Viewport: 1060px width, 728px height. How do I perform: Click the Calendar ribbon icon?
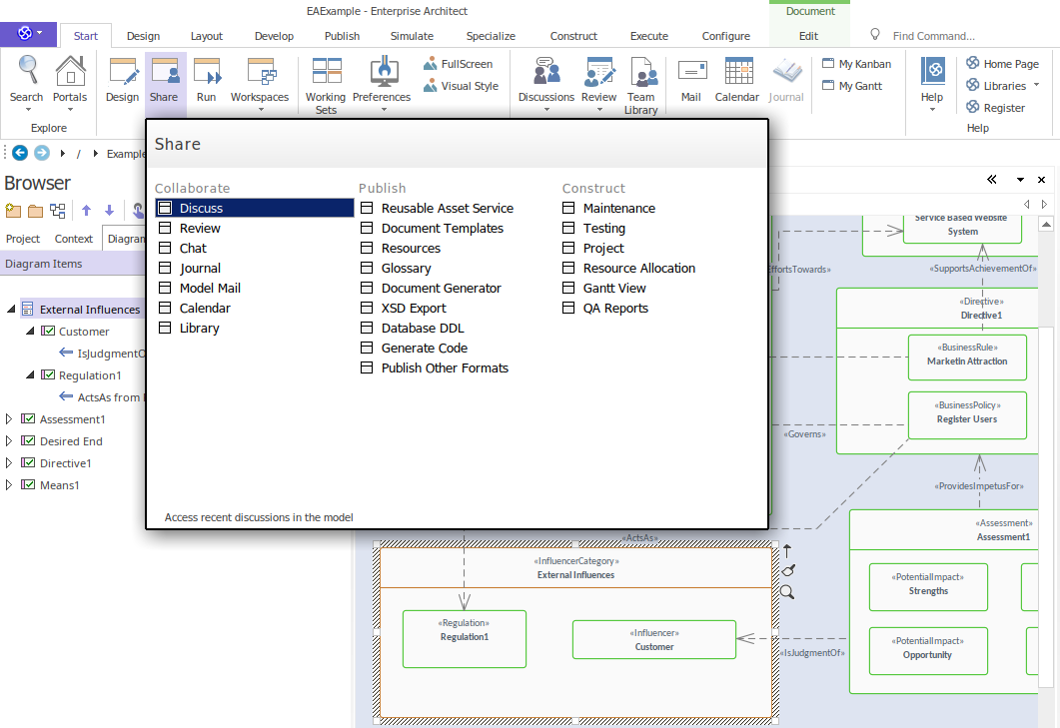coord(737,72)
